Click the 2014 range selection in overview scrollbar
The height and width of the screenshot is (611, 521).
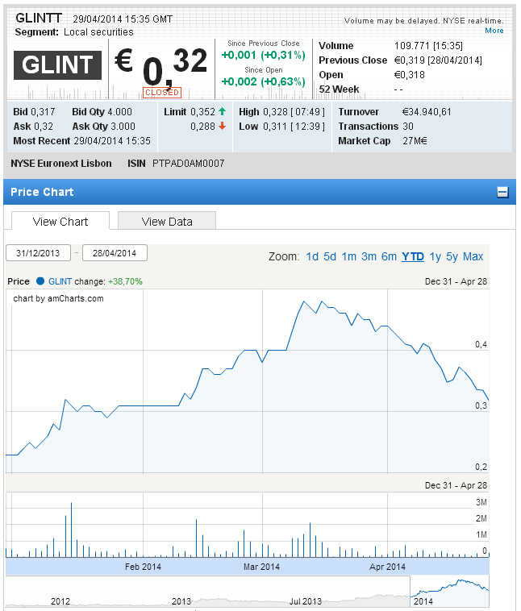click(x=449, y=591)
